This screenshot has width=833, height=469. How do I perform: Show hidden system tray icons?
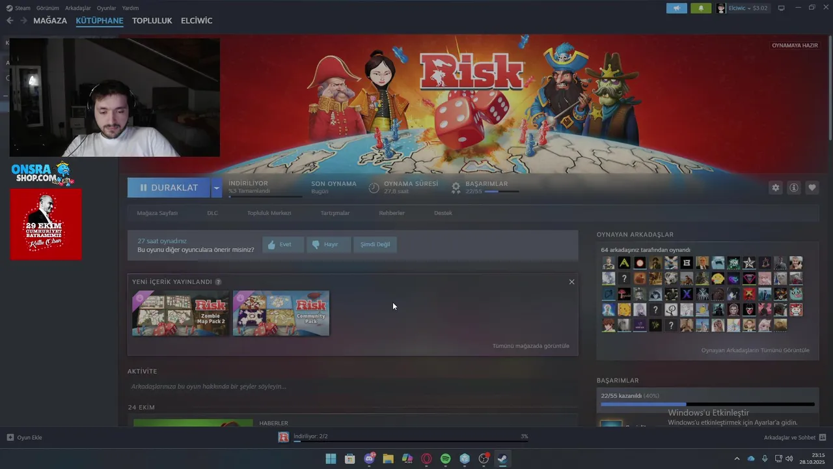click(x=737, y=459)
